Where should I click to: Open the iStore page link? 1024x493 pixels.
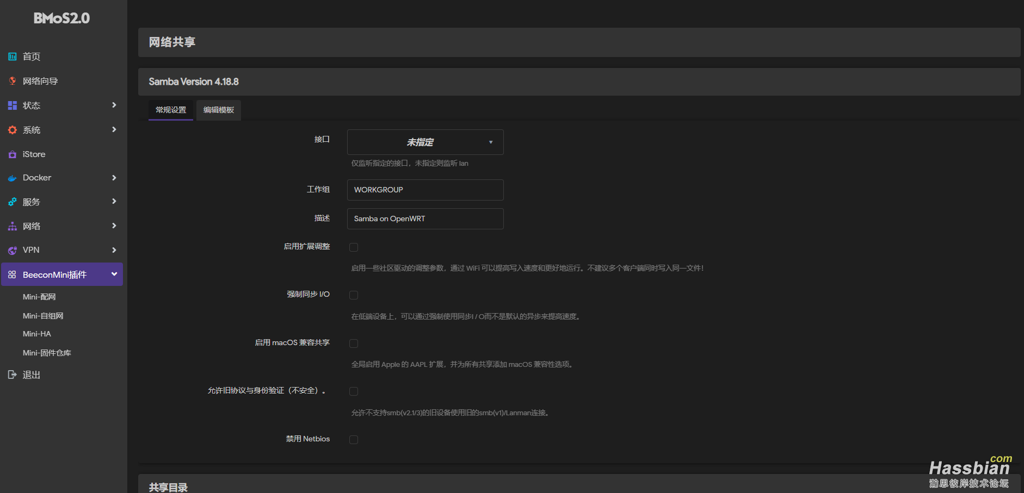point(34,154)
